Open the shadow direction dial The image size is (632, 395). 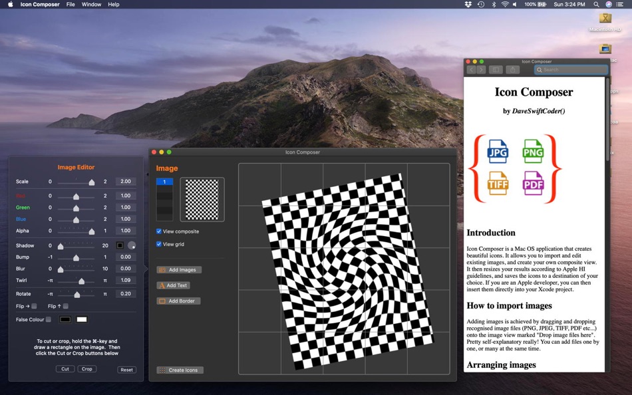pos(132,245)
